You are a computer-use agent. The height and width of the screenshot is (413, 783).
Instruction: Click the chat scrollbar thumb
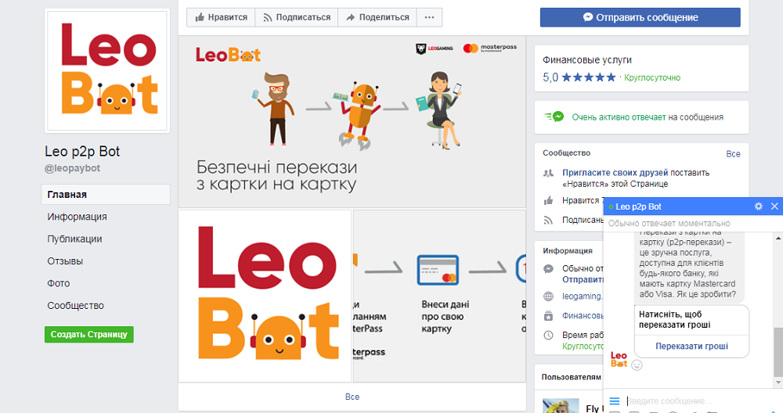778,351
